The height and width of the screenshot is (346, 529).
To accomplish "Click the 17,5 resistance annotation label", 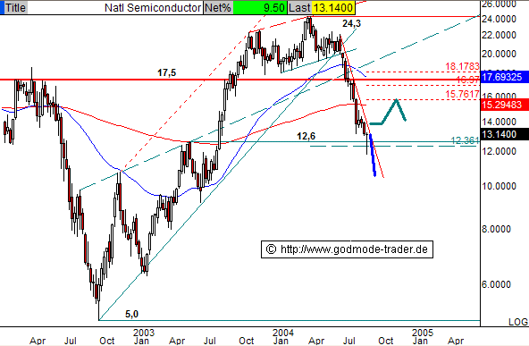I will (x=167, y=72).
